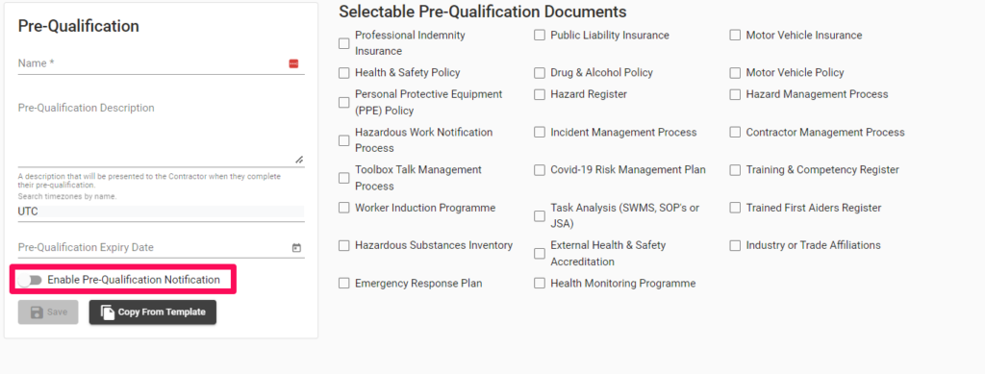
Task: Check Trained First Aiders Register
Action: 735,208
